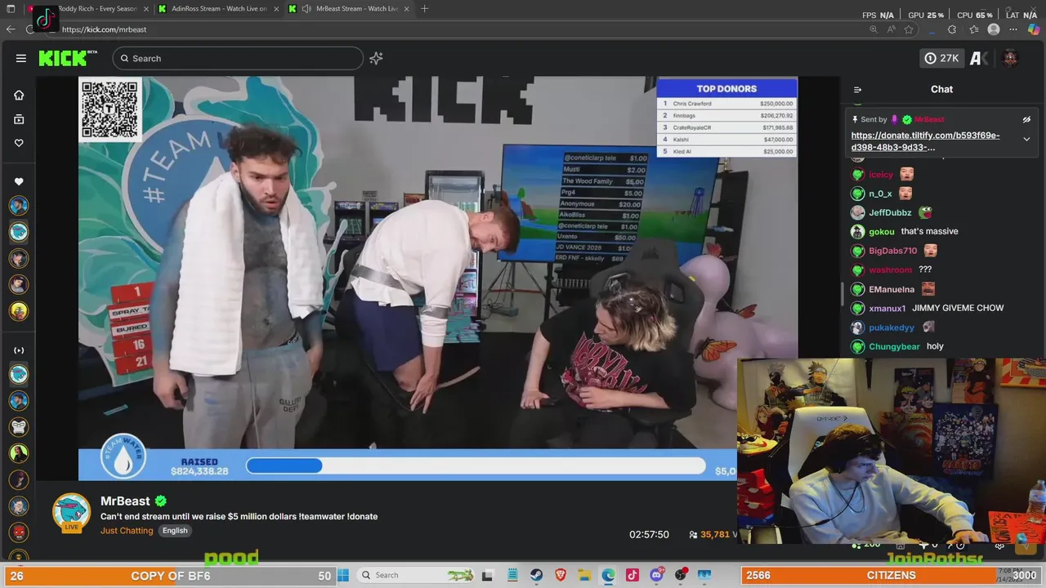Click username n_0_x in chat

[880, 194]
